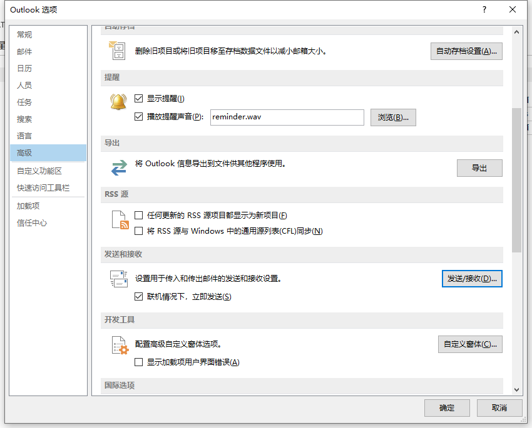Click the 国际选项 section header text
The height and width of the screenshot is (428, 532).
tap(120, 386)
